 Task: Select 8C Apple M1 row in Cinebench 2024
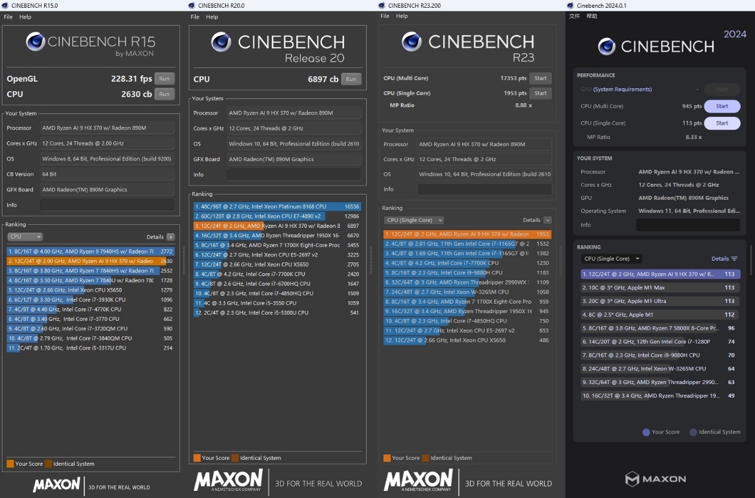pos(661,315)
